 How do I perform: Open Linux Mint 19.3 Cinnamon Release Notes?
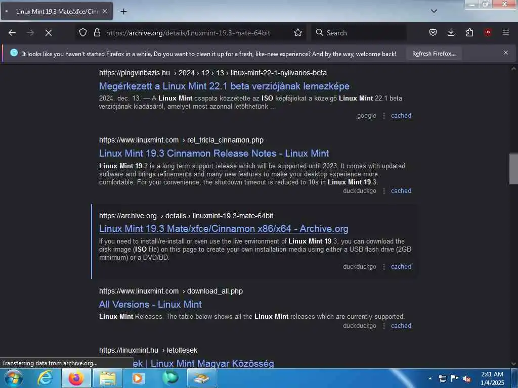(x=214, y=154)
